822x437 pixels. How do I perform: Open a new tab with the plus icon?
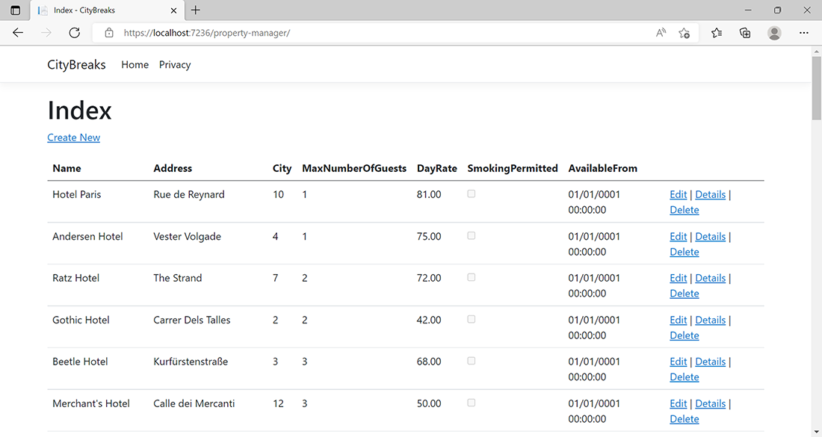[x=196, y=10]
